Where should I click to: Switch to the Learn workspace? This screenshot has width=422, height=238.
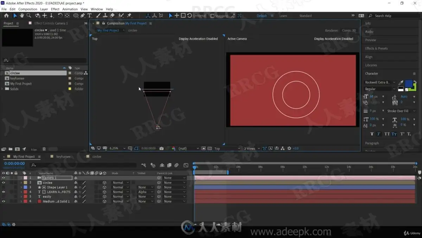[x=283, y=16]
